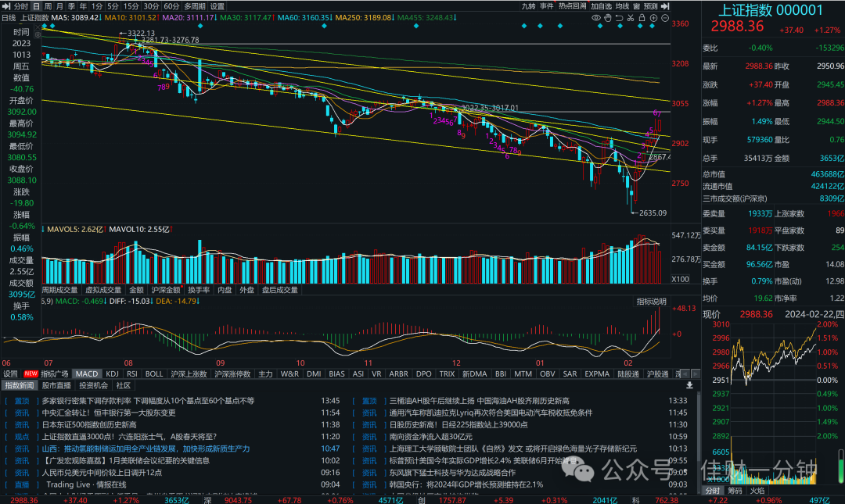The height and width of the screenshot is (504, 845).
Task: Open news 日本东证500指数创历史新高
Action: [x=89, y=424]
